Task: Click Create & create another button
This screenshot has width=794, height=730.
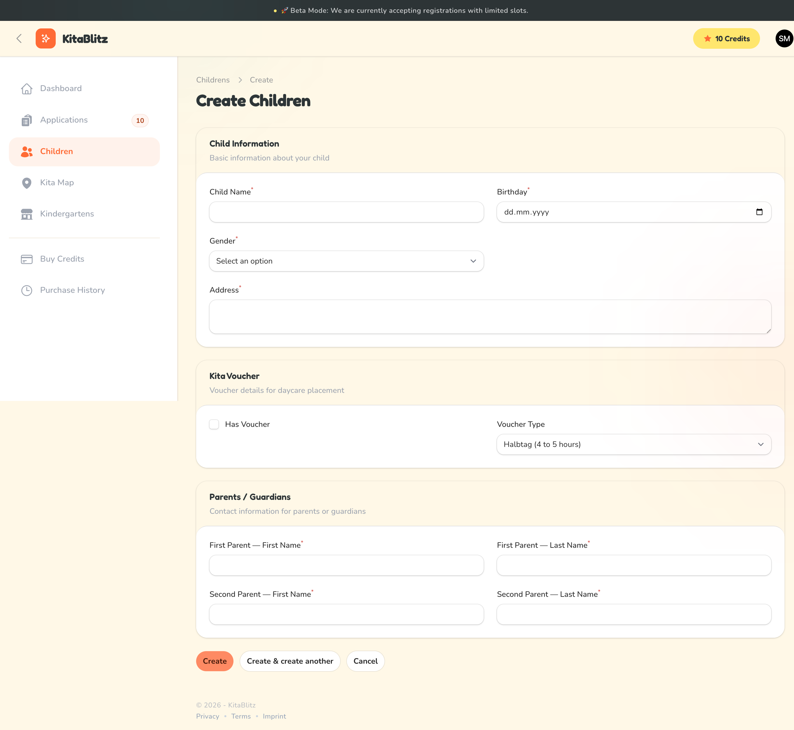Action: click(289, 661)
